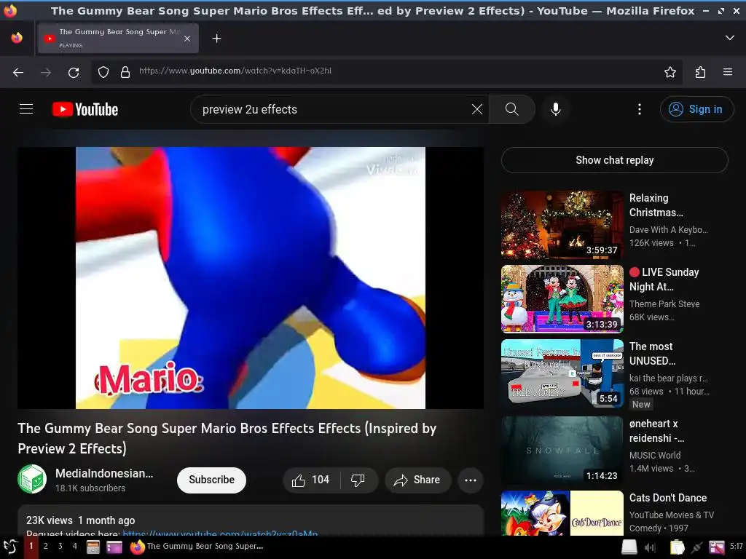Switch to workspace 4 in taskbar
This screenshot has height=559, width=746.
[x=75, y=546]
